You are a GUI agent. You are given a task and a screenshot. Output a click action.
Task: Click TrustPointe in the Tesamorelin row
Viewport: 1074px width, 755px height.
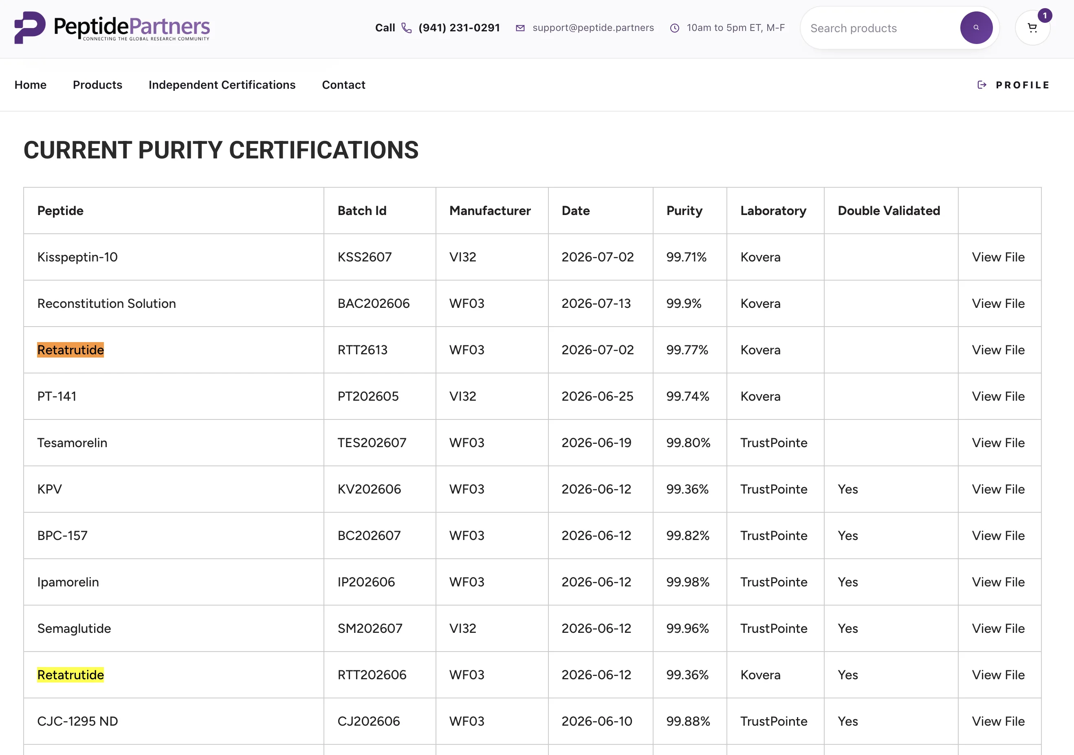click(x=774, y=442)
